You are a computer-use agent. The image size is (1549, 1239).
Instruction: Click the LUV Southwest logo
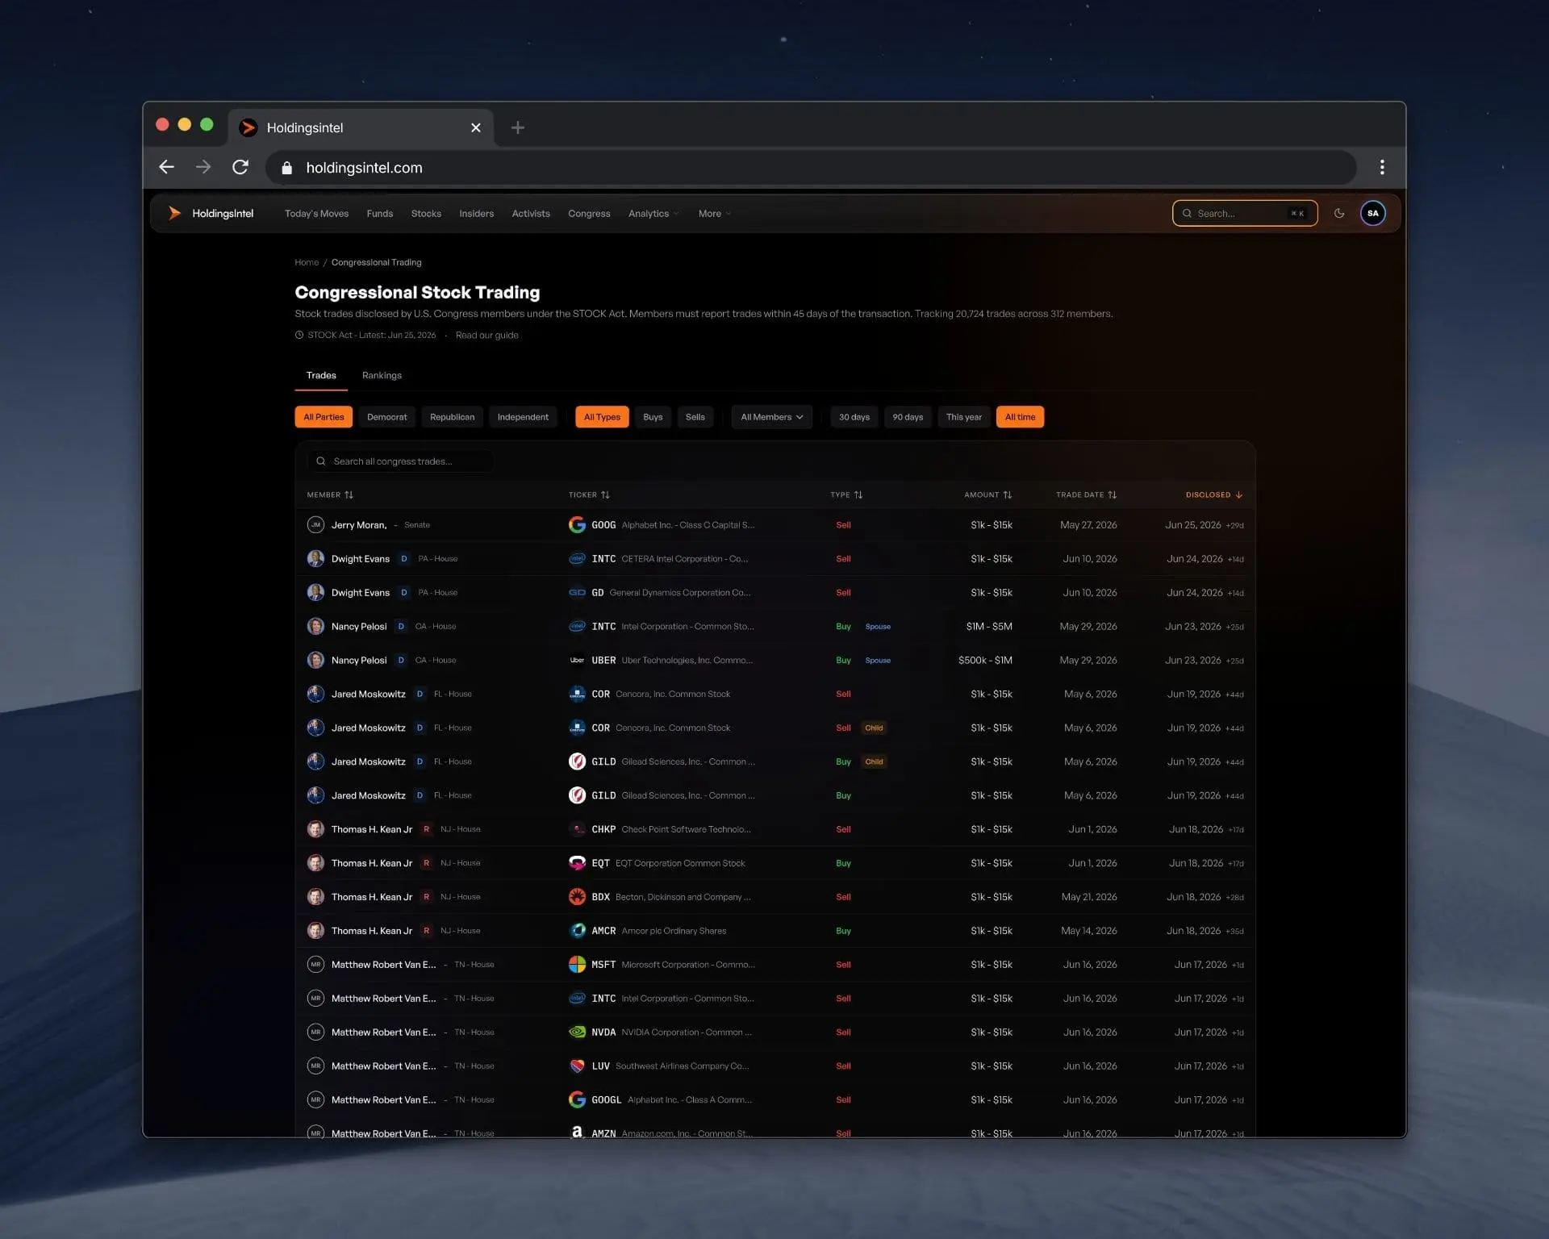click(x=577, y=1066)
